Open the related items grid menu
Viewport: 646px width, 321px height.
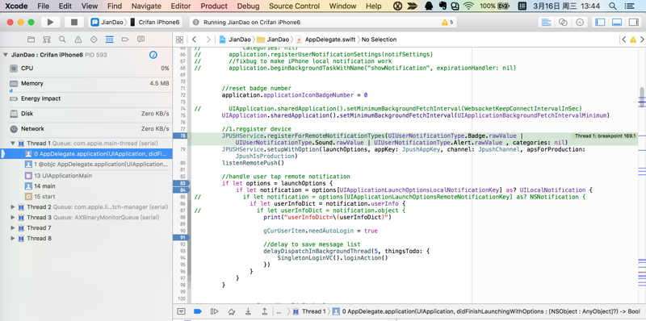tap(179, 40)
